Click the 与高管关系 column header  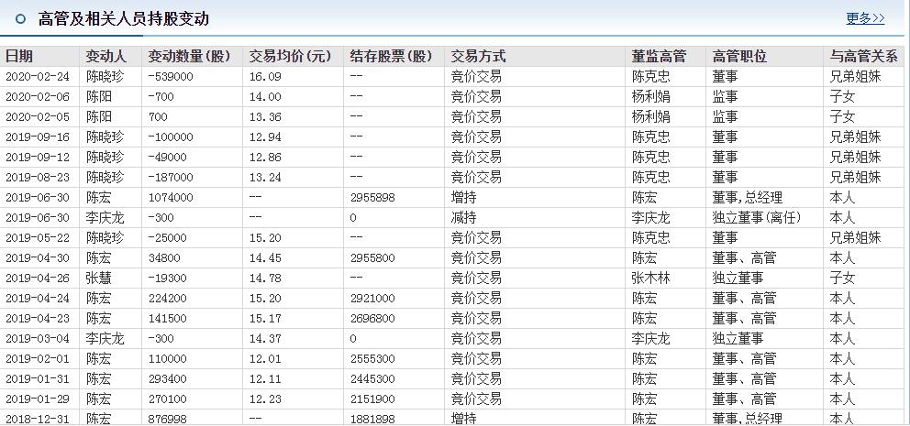click(863, 56)
